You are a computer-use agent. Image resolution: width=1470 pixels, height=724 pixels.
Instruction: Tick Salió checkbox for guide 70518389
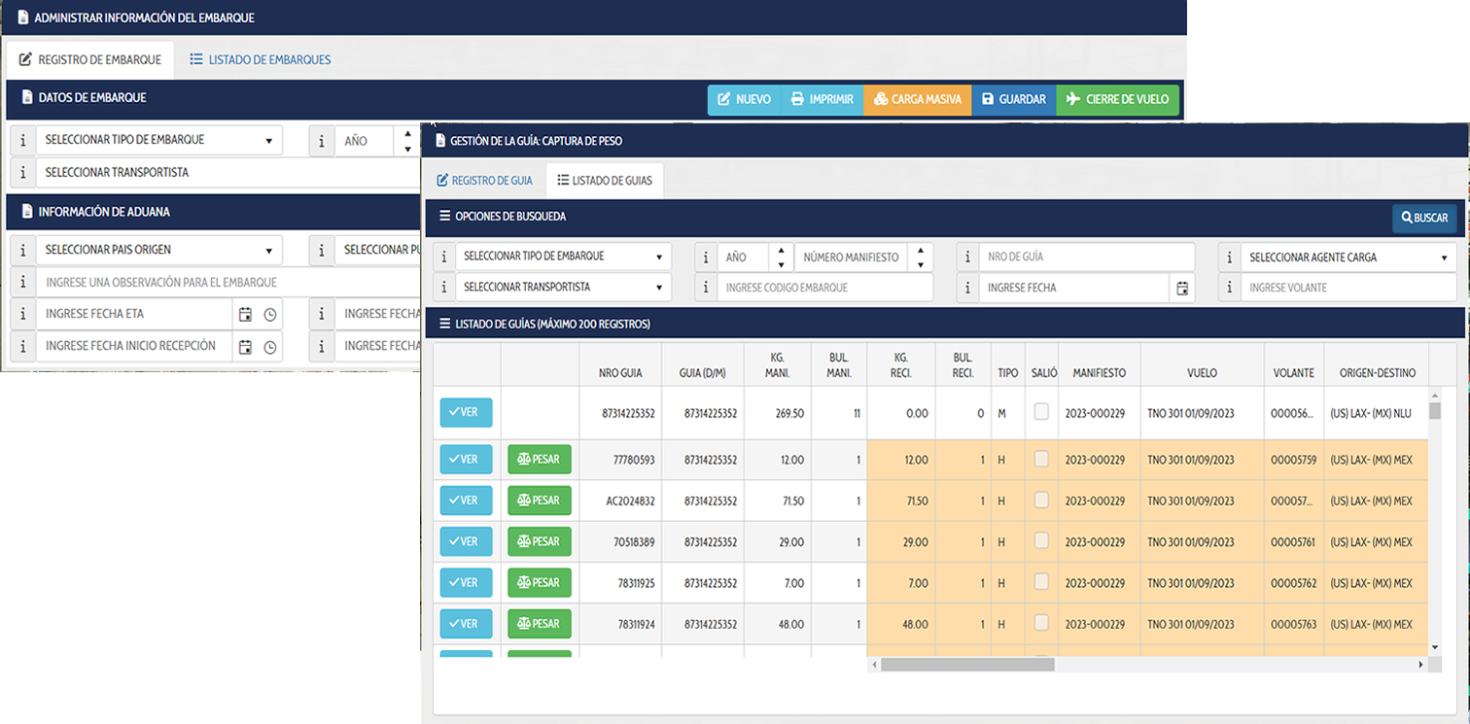click(x=1041, y=541)
